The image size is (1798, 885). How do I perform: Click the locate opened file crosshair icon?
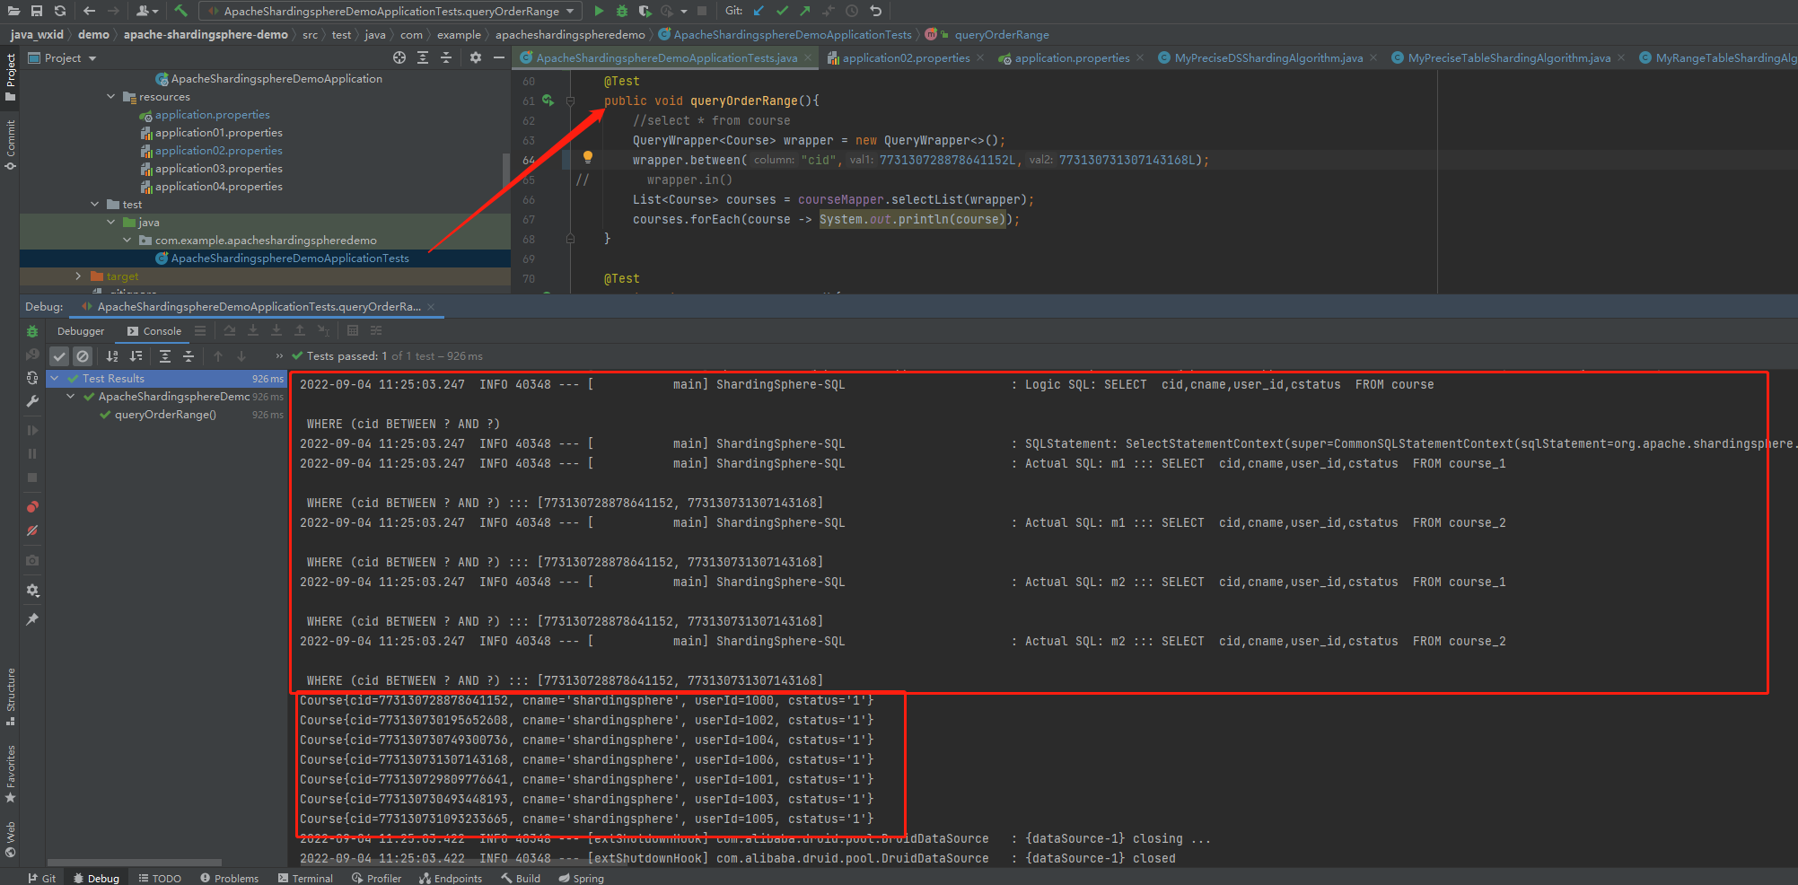[x=399, y=57]
